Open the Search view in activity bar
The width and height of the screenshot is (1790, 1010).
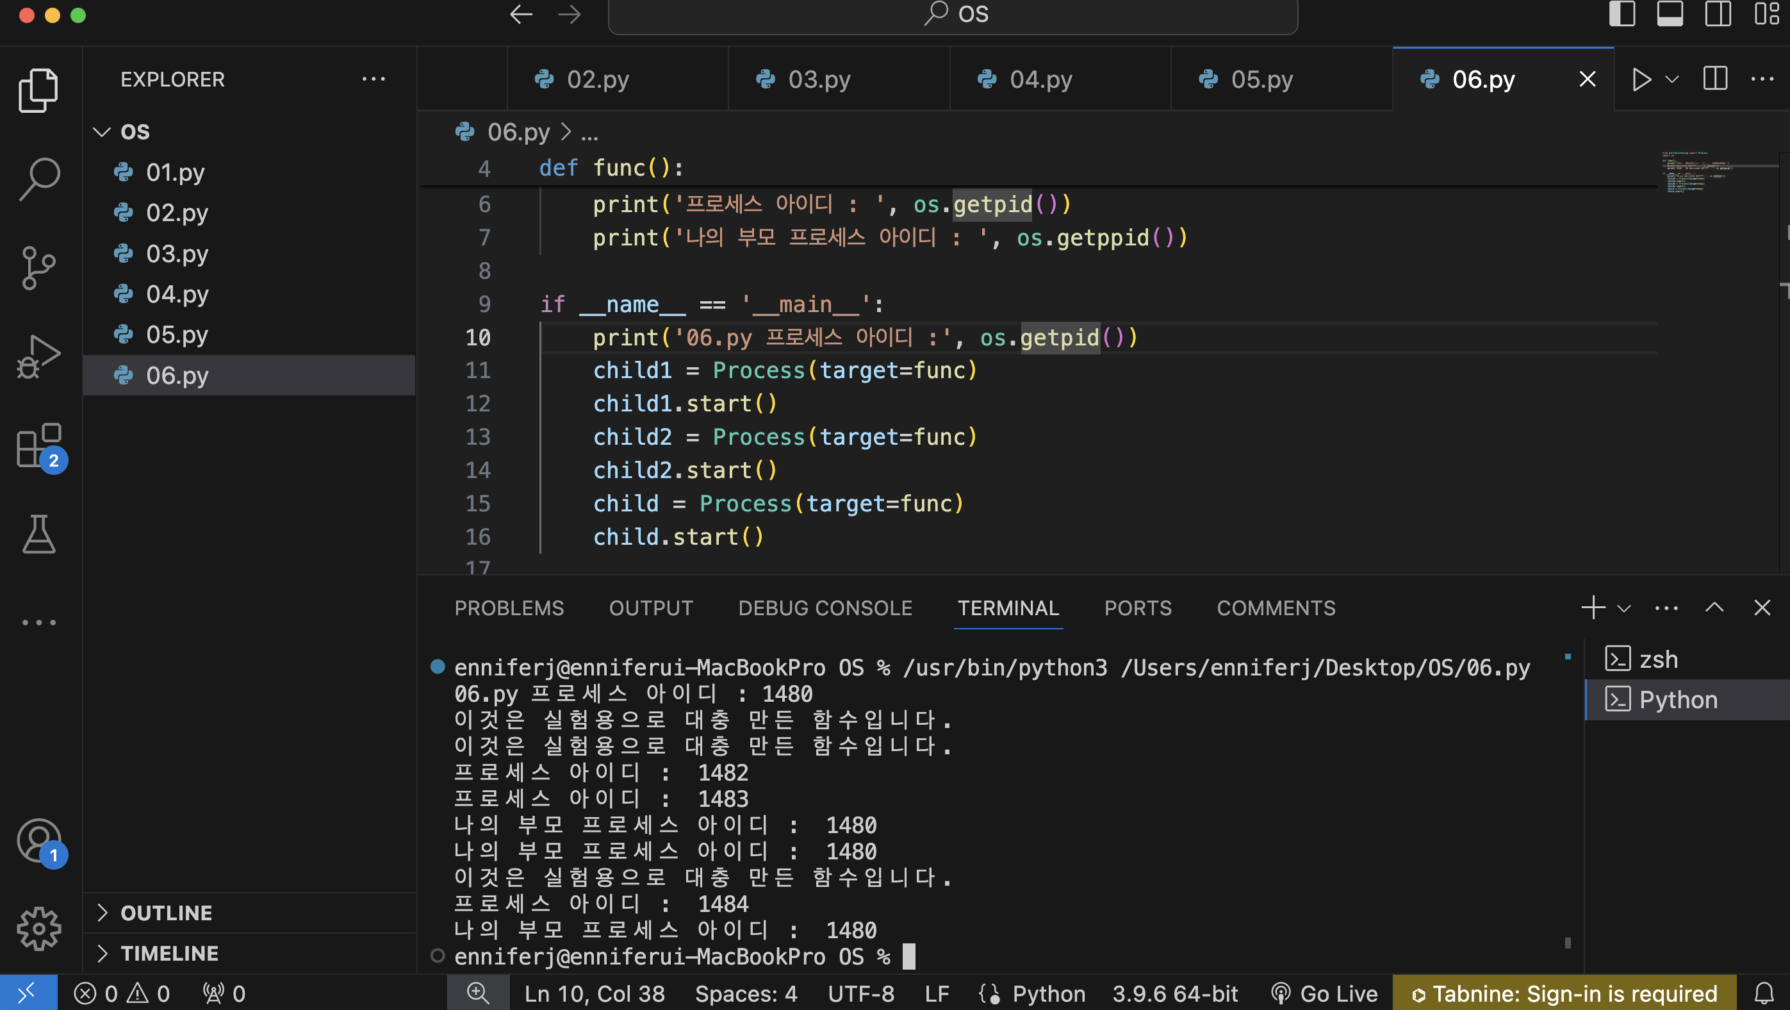38,179
